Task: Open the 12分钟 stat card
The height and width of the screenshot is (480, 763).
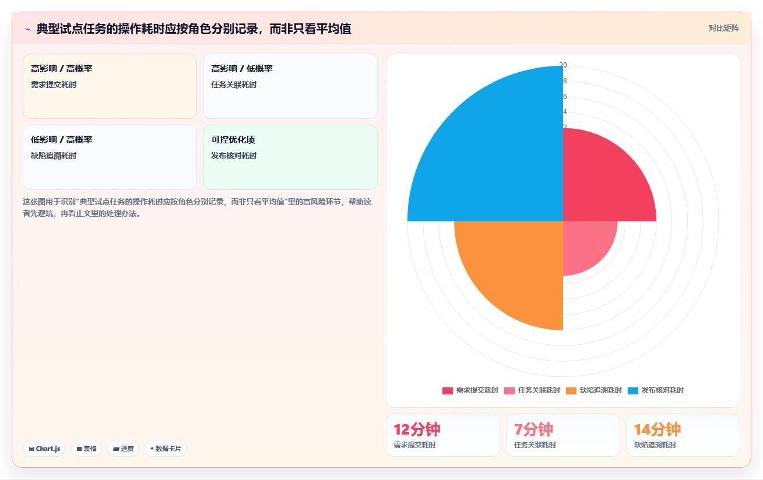Action: (443, 435)
